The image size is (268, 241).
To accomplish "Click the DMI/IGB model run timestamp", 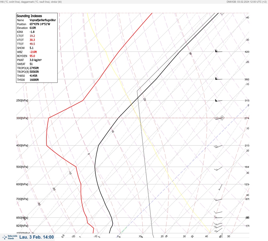I will pyautogui.click(x=247, y=2).
